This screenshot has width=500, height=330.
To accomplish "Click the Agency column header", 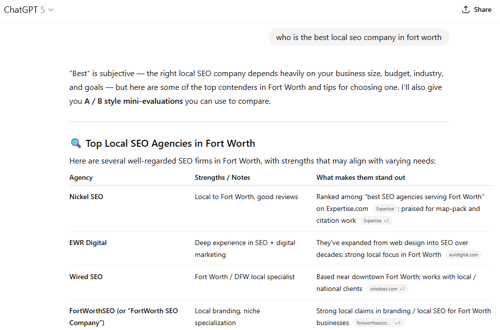I will click(x=81, y=177).
